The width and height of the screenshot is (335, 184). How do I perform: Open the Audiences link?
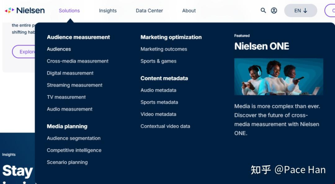click(59, 49)
